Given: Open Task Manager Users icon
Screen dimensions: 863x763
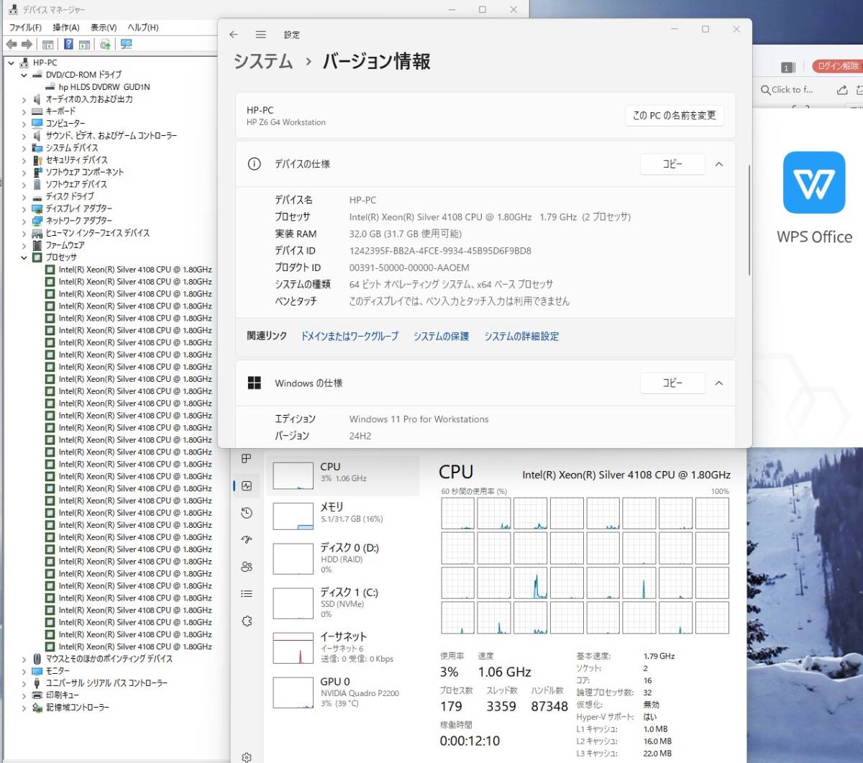Looking at the screenshot, I should click(247, 567).
